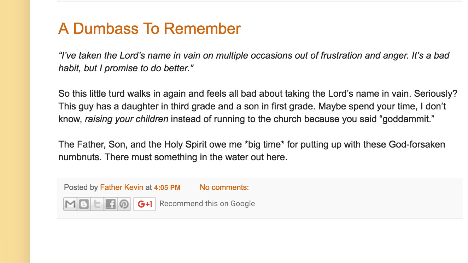
Task: Open the 'A Dumbass To Remember' post title
Action: 150,29
